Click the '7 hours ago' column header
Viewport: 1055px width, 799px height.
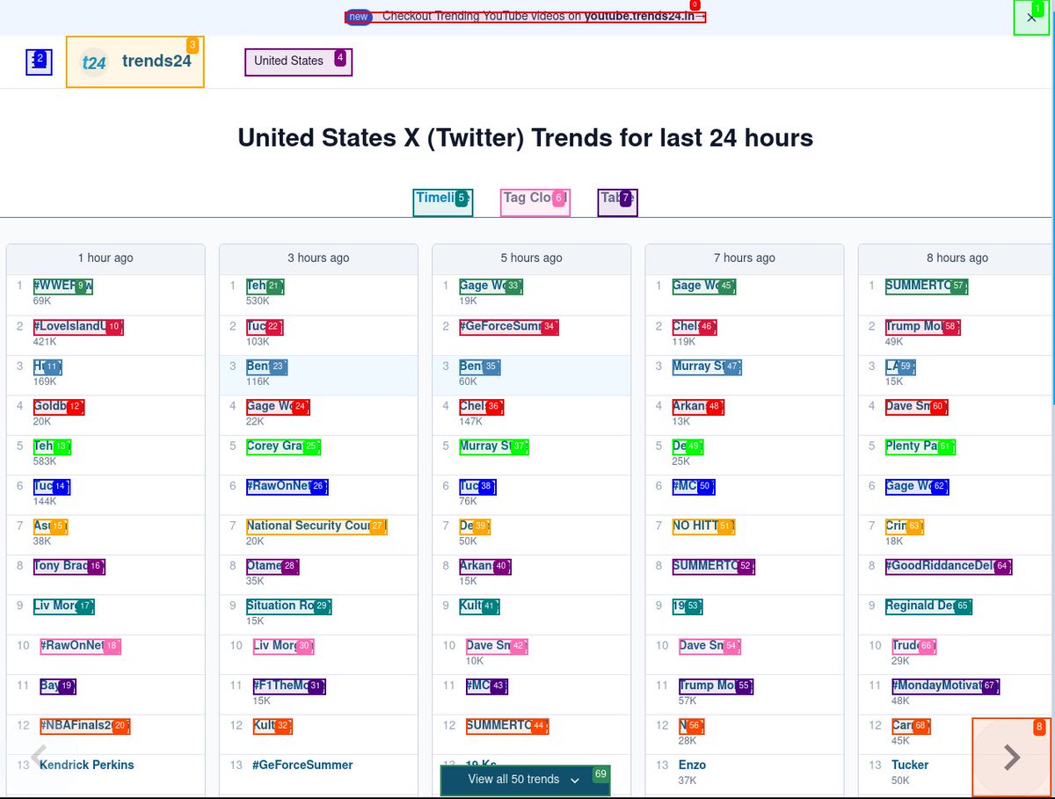744,258
